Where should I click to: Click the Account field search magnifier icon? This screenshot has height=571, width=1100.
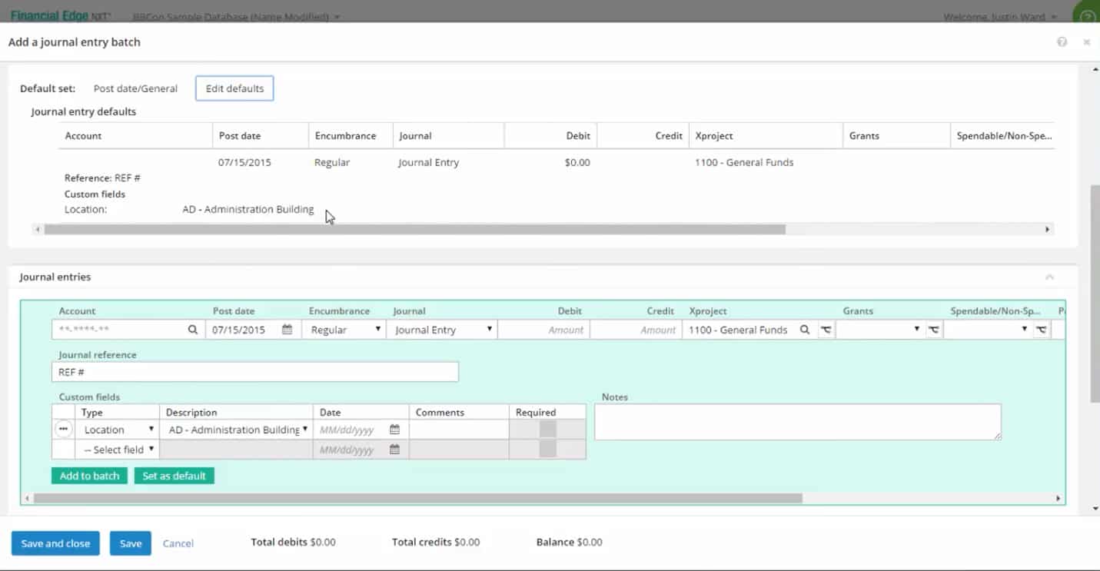(193, 330)
